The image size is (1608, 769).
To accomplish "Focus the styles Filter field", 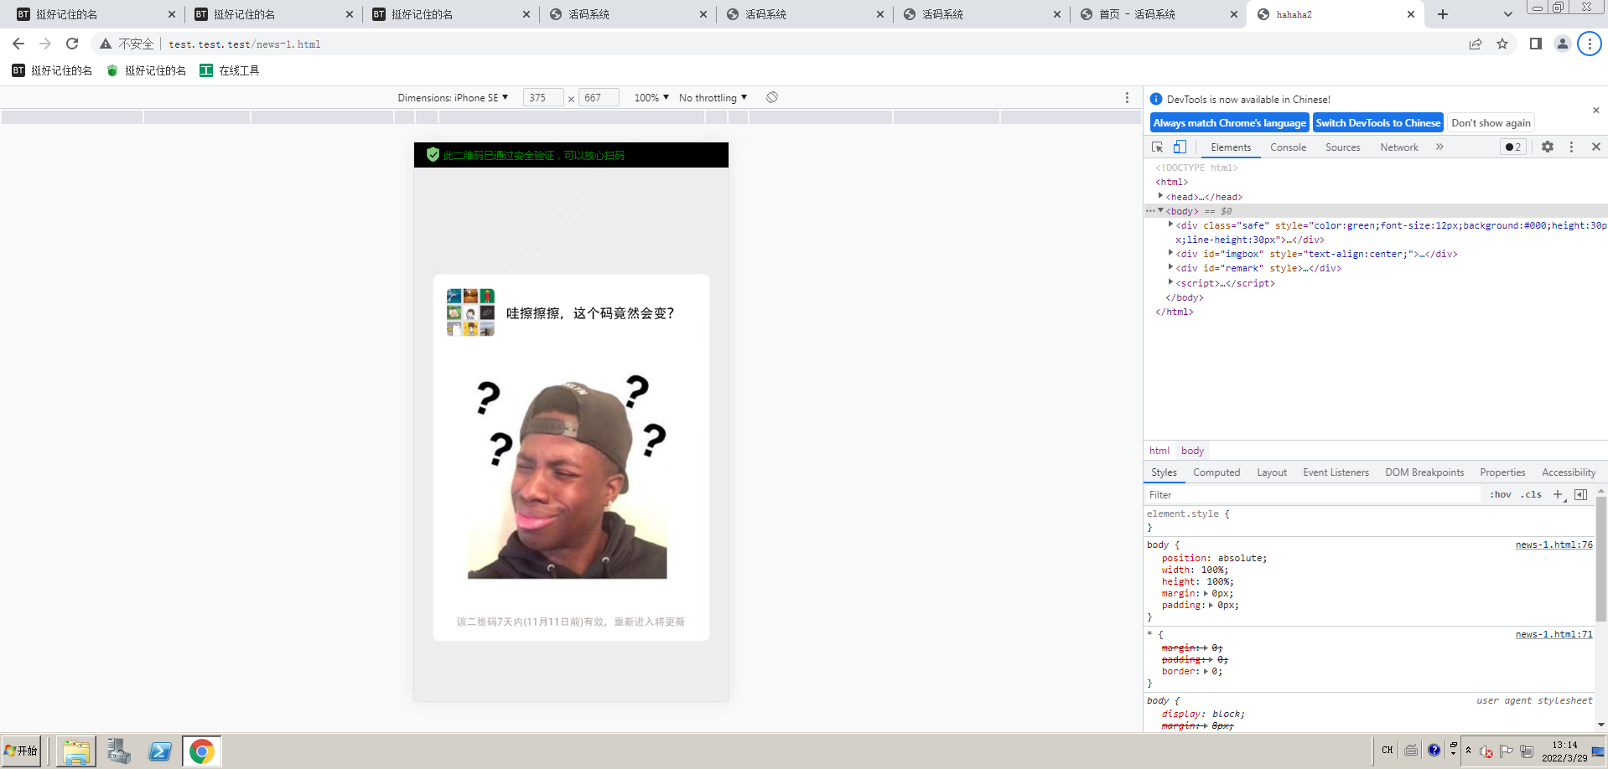I will [x=1313, y=494].
